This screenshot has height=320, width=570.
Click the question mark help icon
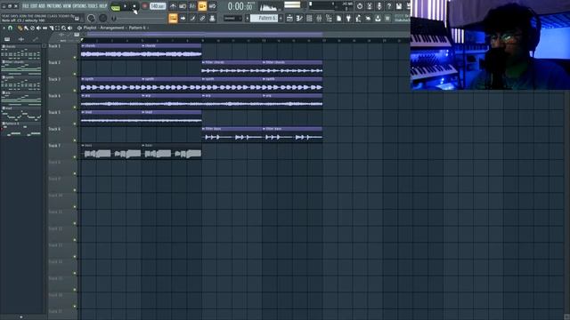coord(389,6)
